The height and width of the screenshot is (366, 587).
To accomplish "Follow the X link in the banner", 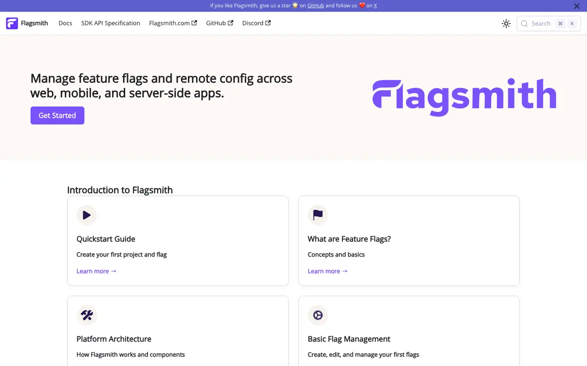I will click(x=375, y=6).
